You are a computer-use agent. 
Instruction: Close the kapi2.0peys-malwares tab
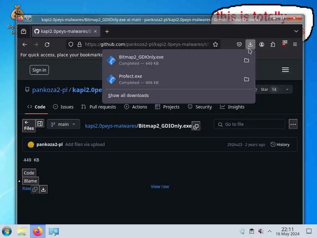click(x=95, y=31)
